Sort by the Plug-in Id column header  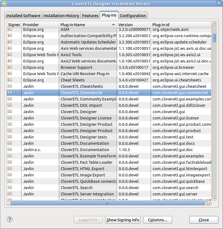point(181,25)
